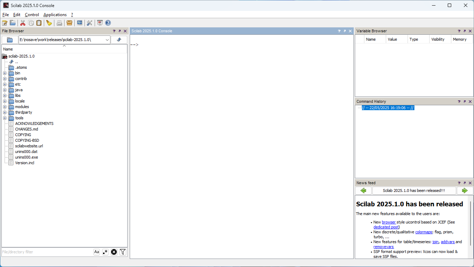
Task: Click the select directory folder button
Action: [x=10, y=40]
